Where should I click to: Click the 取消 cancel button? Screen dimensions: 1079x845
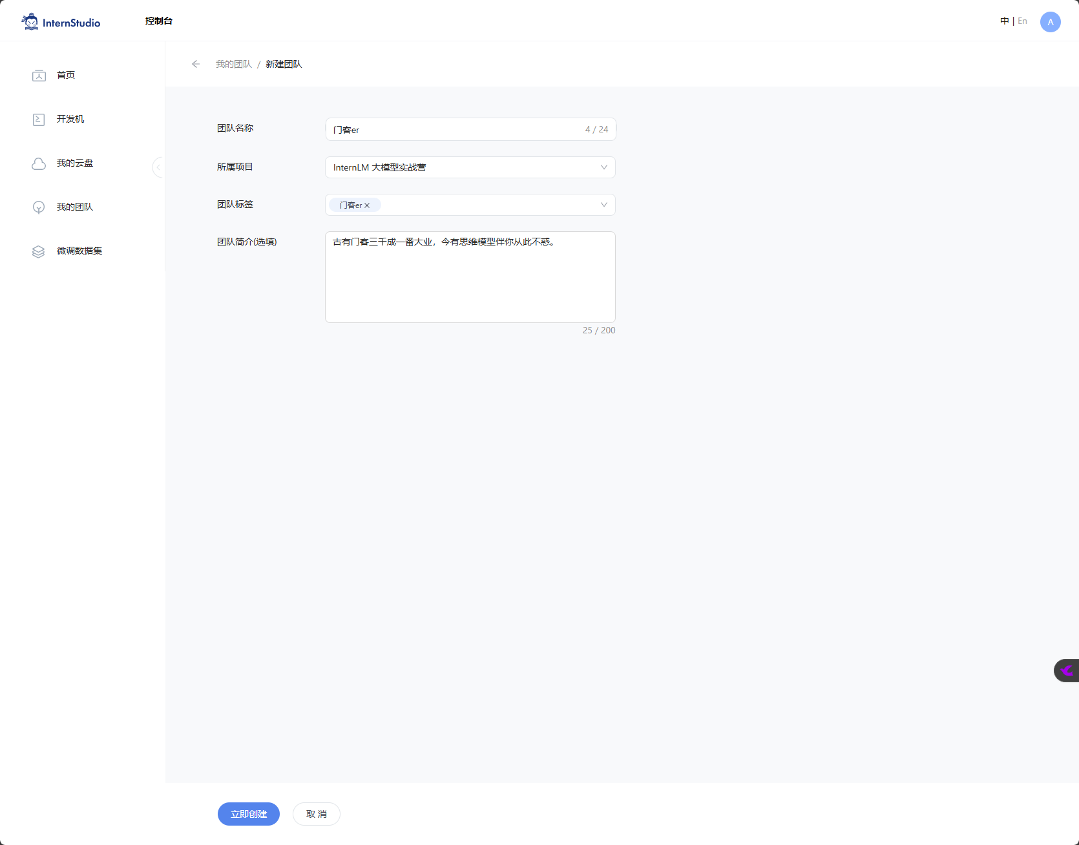pyautogui.click(x=317, y=814)
